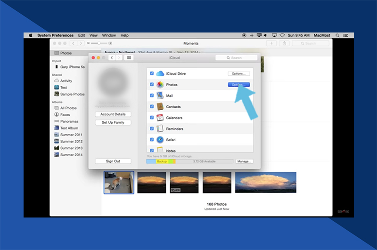
Task: Open the Notification Center icon
Action: pyautogui.click(x=346, y=35)
